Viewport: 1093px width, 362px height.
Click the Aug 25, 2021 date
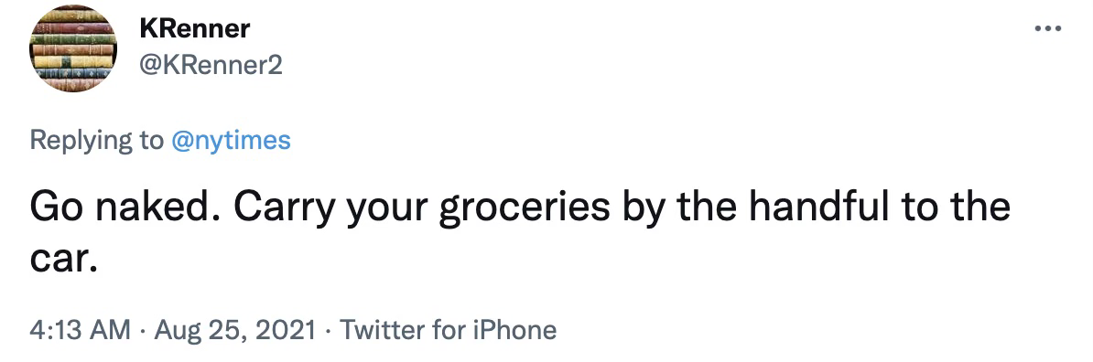(235, 329)
